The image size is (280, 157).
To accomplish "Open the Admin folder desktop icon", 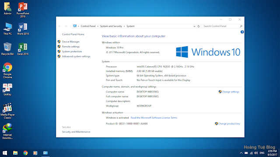I will point(7,9).
